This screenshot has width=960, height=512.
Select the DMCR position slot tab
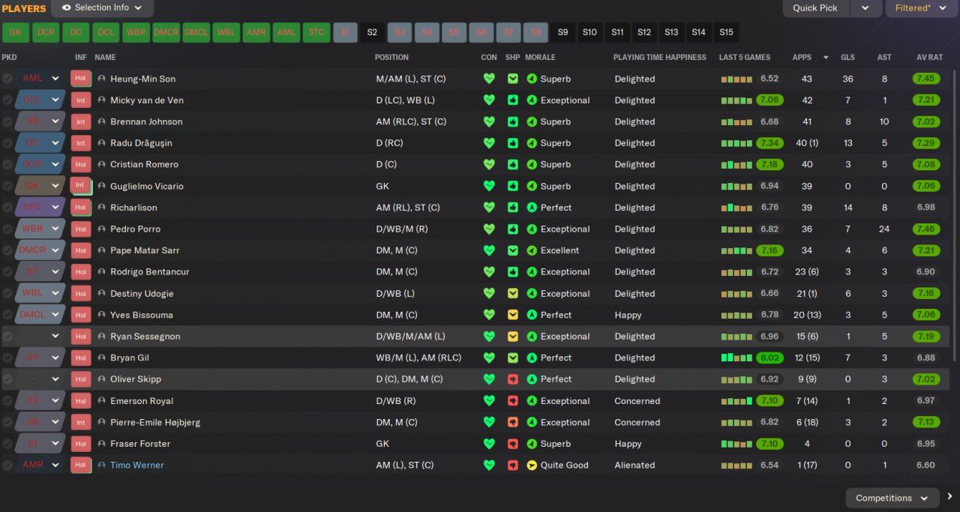[x=166, y=32]
